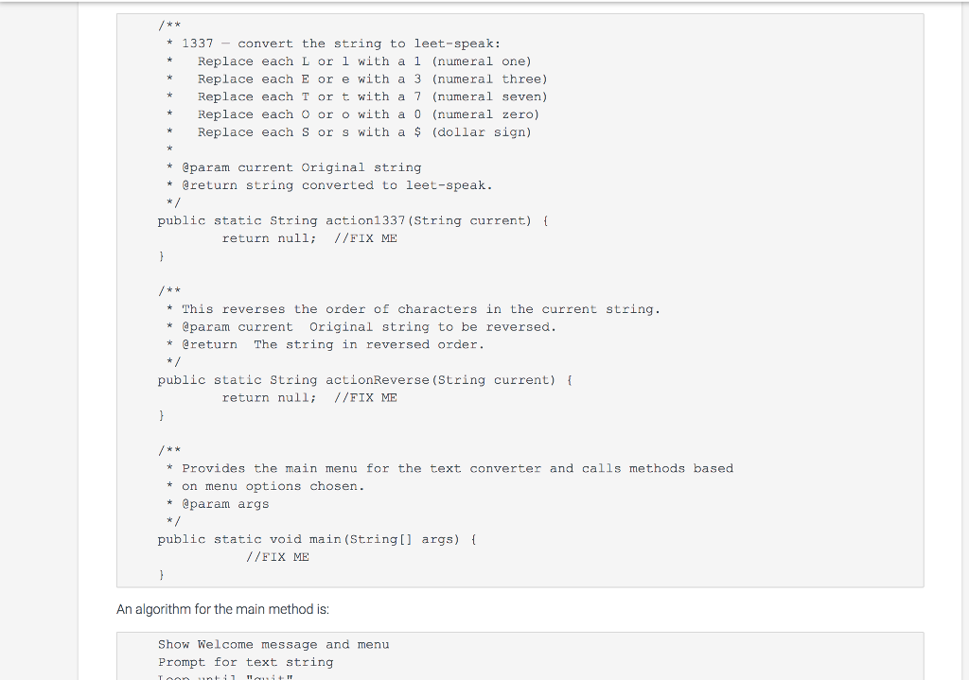Click 'Provides the main menu' comment line

click(x=457, y=468)
